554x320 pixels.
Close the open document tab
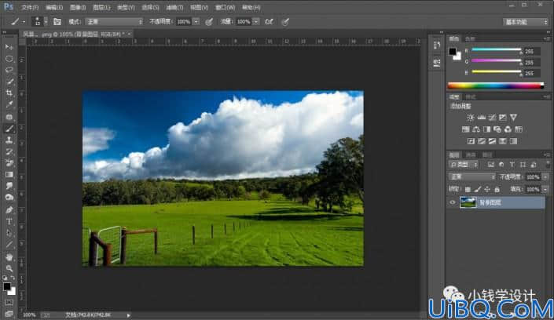coord(130,34)
